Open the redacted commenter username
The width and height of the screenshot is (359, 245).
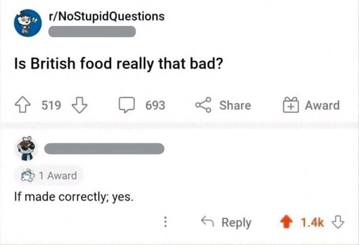coord(104,149)
